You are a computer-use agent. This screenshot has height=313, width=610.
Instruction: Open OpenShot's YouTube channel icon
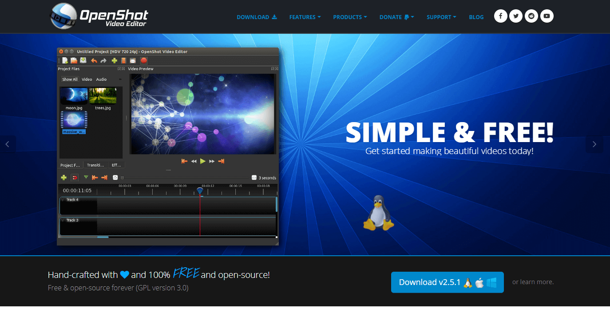click(547, 16)
